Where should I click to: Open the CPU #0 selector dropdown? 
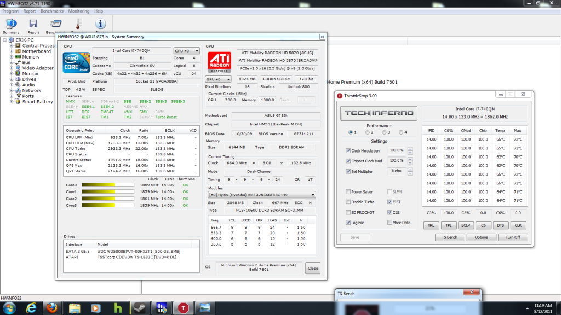187,51
